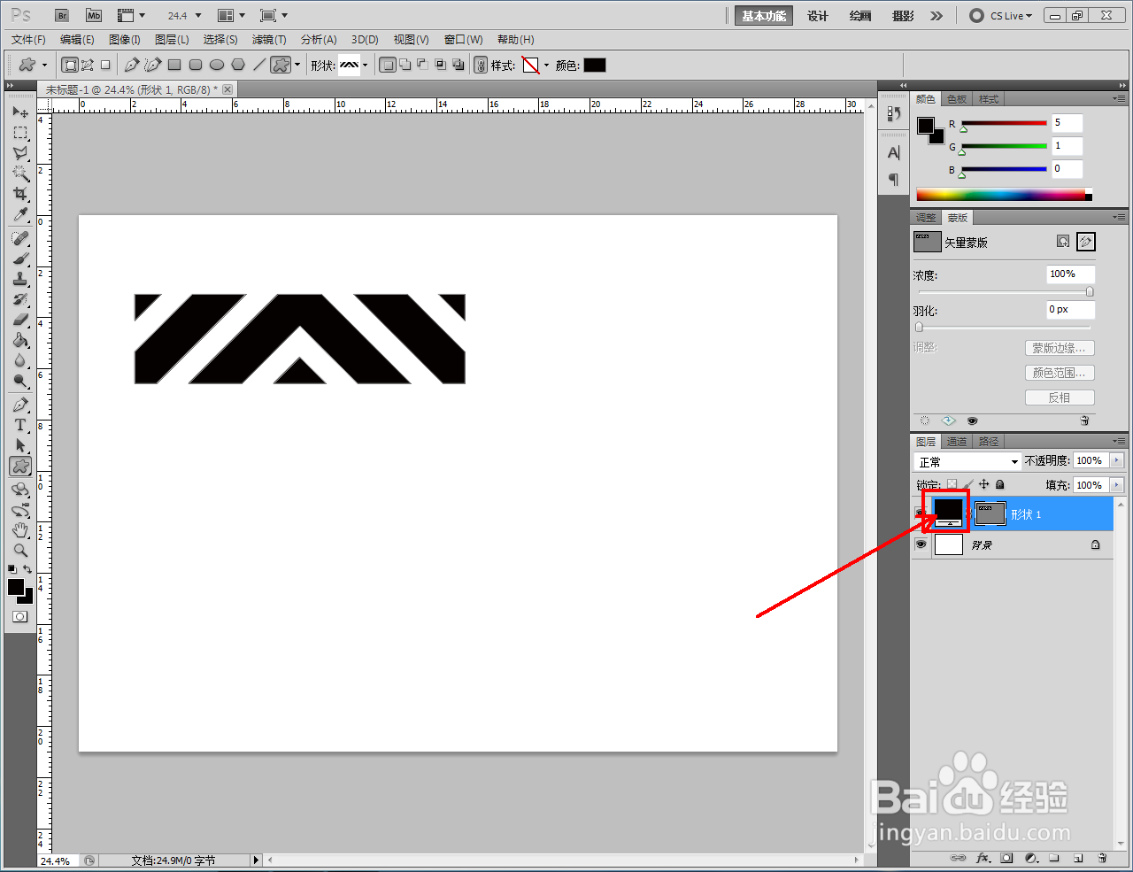The height and width of the screenshot is (872, 1133).
Task: Open 滤镜(T) menu
Action: coord(269,40)
